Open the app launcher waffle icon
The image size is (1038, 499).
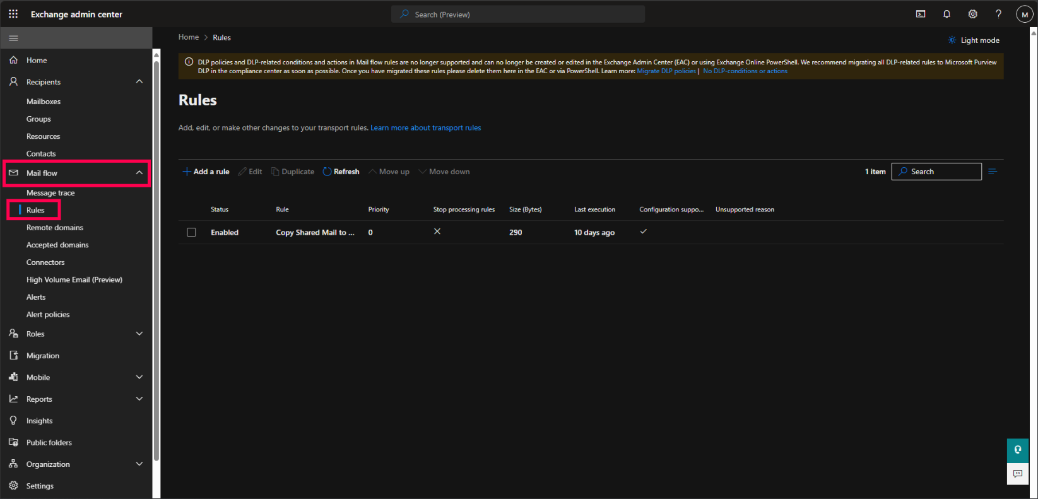pyautogui.click(x=13, y=14)
